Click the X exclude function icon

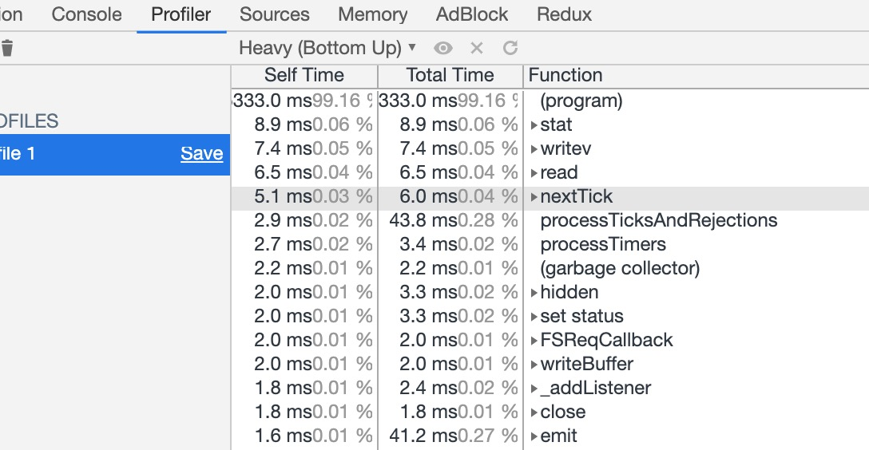click(x=477, y=48)
